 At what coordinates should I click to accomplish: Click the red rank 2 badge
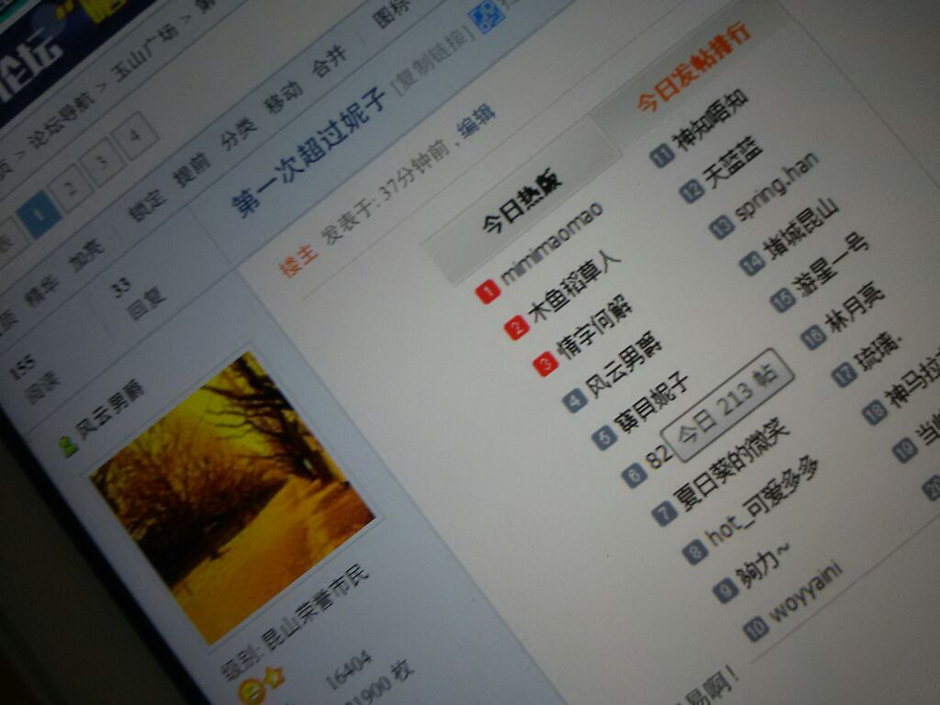516,328
